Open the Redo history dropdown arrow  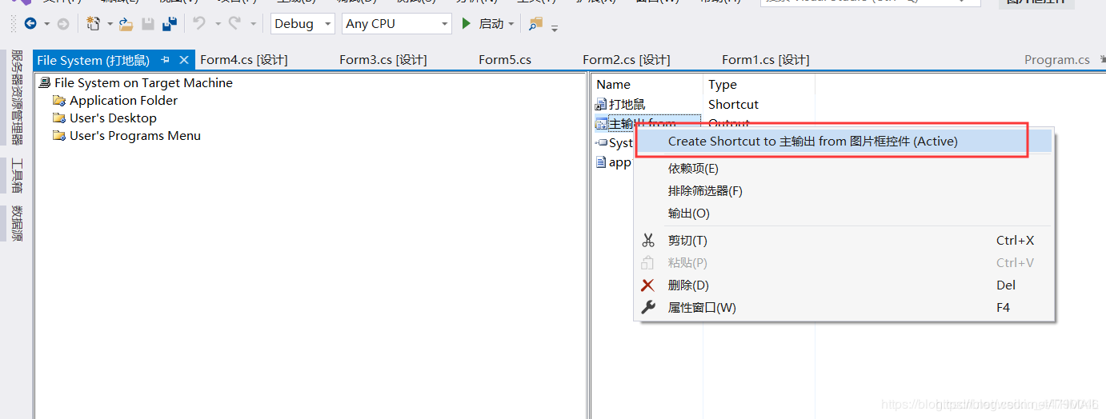(253, 24)
